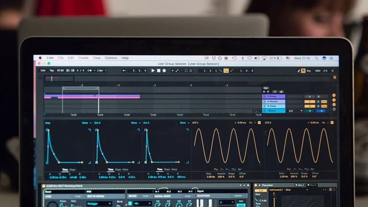This screenshot has height=207, width=368.
Task: Select the Osc 2 tab in the instrument
Action: (312, 185)
